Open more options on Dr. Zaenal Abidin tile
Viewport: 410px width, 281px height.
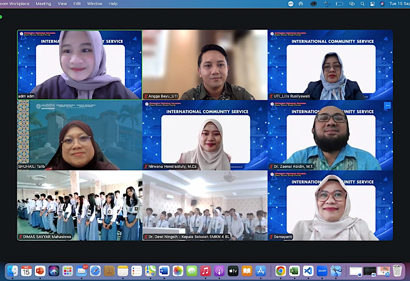coord(387,105)
